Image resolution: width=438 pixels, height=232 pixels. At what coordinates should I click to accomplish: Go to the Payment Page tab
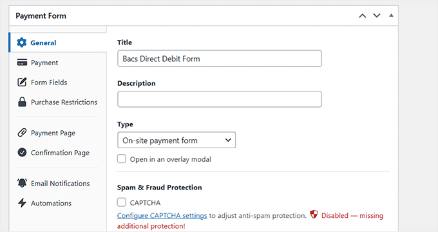58,133
